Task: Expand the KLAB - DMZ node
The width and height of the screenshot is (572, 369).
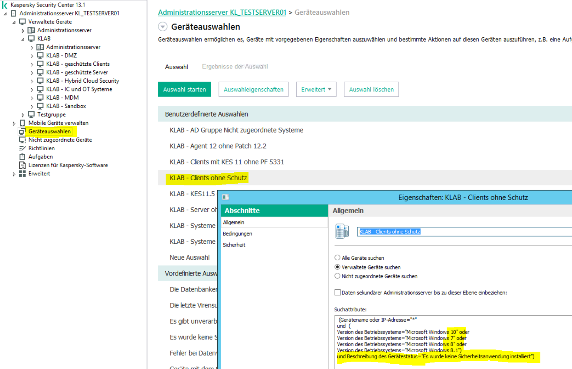Action: click(x=32, y=55)
